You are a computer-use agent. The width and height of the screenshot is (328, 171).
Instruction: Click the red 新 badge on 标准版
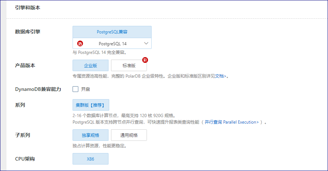(145, 60)
